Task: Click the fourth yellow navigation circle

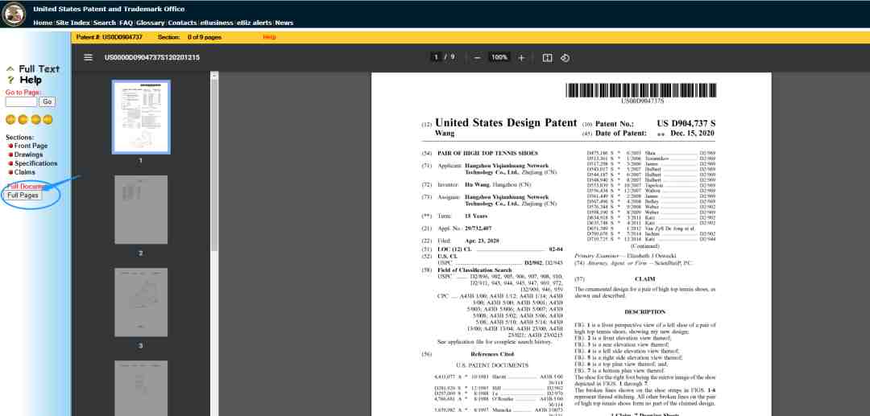Action: (48, 119)
